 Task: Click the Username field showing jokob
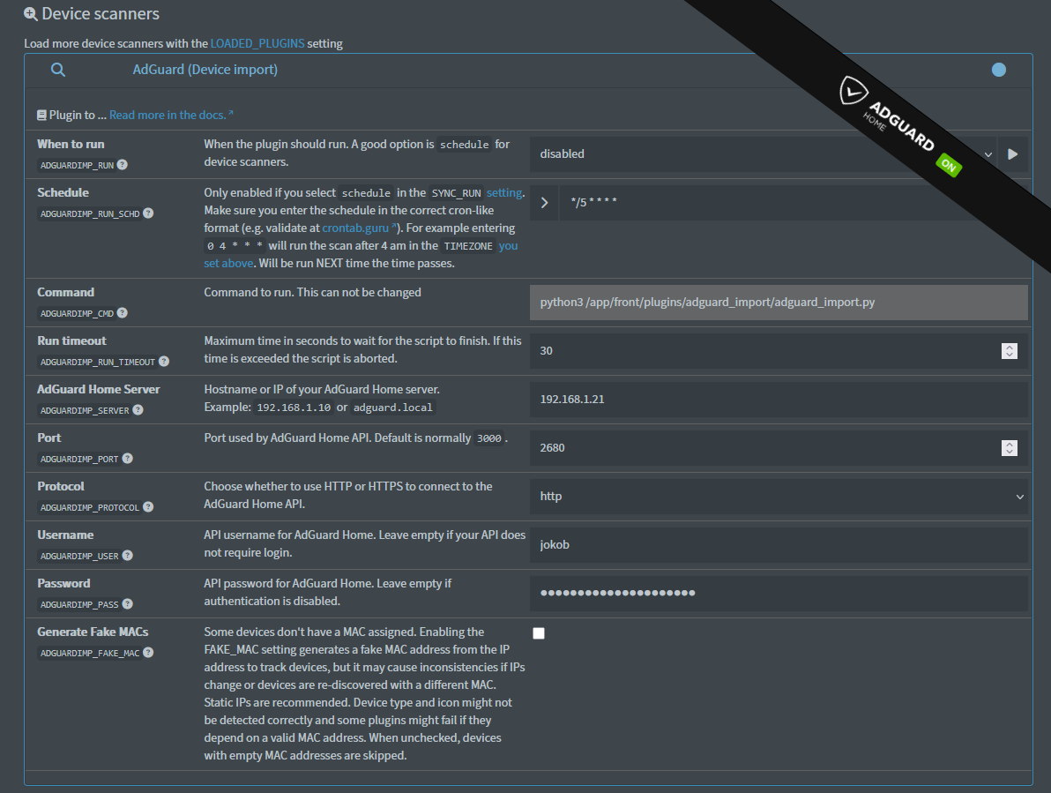[x=779, y=545]
